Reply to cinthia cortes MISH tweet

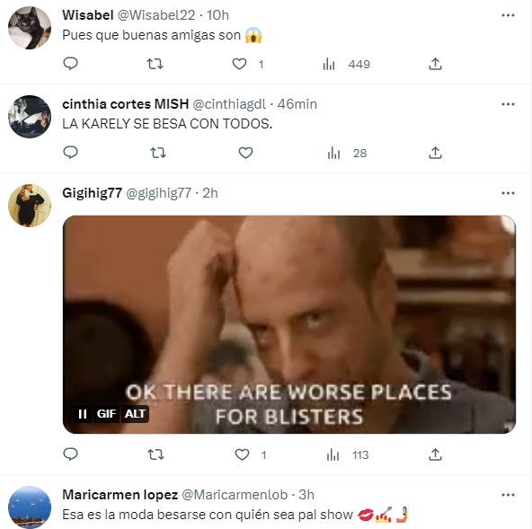pyautogui.click(x=71, y=153)
